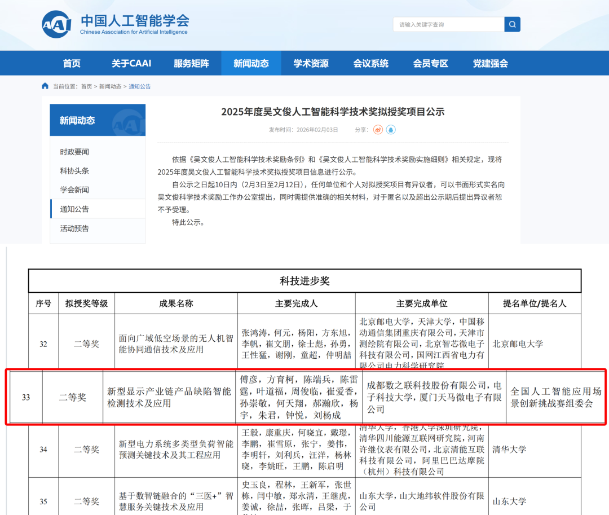Screen dimensions: 609x515
Task: Select 时政要闻 in sidebar
Action: pyautogui.click(x=74, y=152)
